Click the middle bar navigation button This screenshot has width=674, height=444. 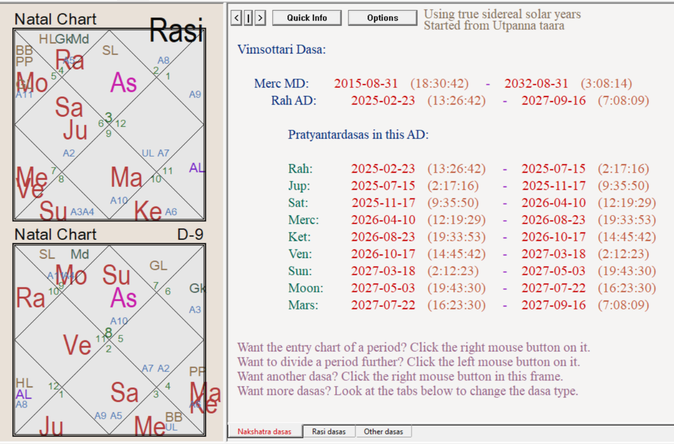pyautogui.click(x=248, y=18)
